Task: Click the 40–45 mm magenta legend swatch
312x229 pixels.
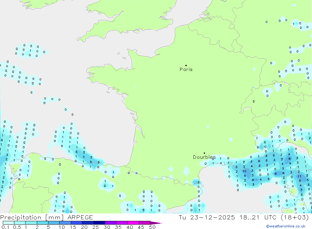Action: tap(133, 223)
